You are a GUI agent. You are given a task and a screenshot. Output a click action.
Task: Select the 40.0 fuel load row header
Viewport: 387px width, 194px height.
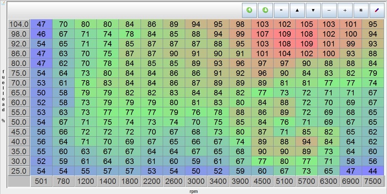(19, 142)
